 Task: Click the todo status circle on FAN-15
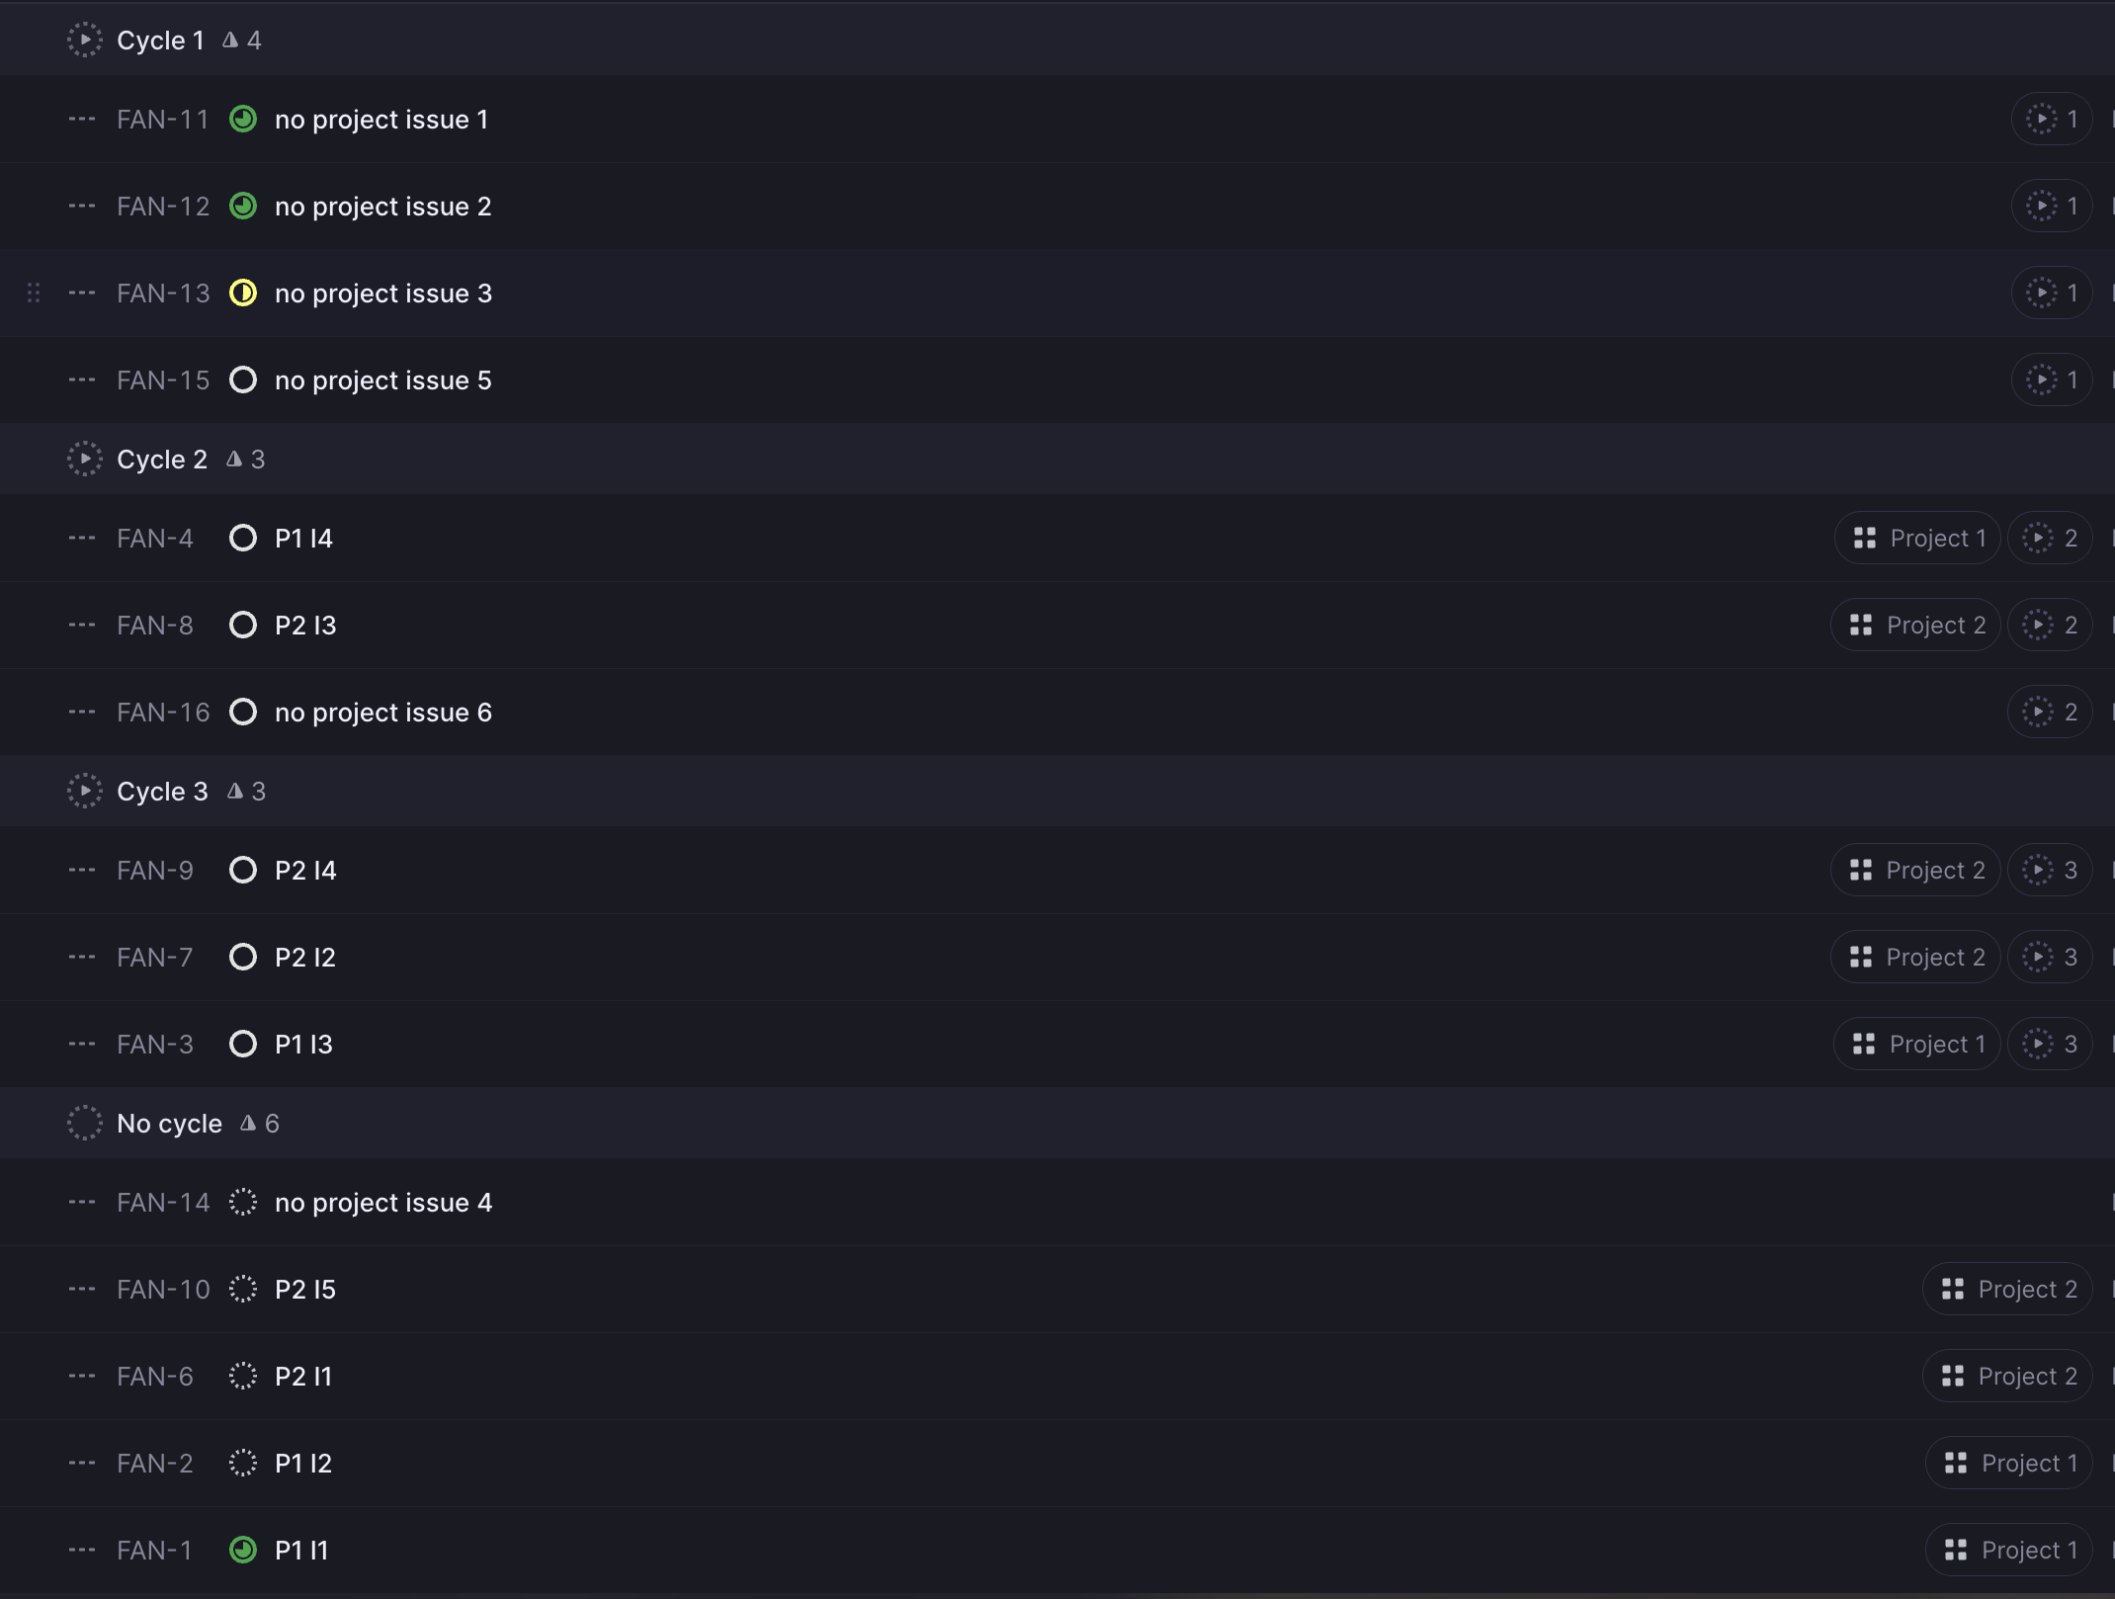pos(243,380)
